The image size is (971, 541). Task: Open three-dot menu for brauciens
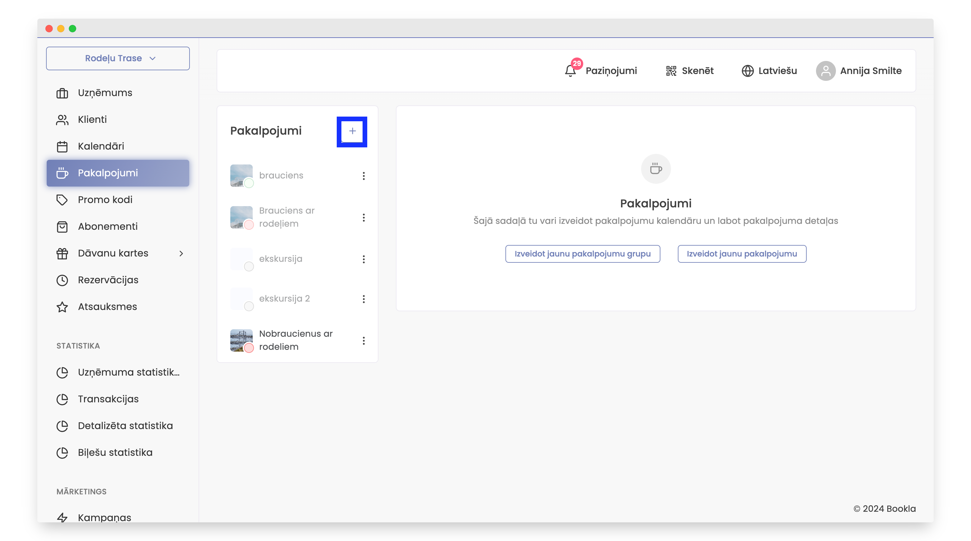click(x=364, y=176)
